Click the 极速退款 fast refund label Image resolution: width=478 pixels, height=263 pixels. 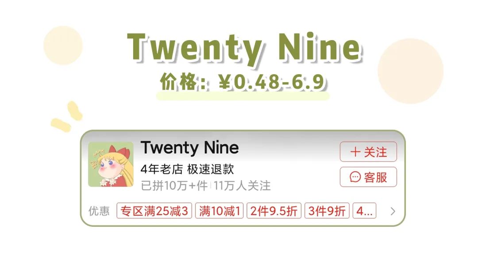[210, 169]
